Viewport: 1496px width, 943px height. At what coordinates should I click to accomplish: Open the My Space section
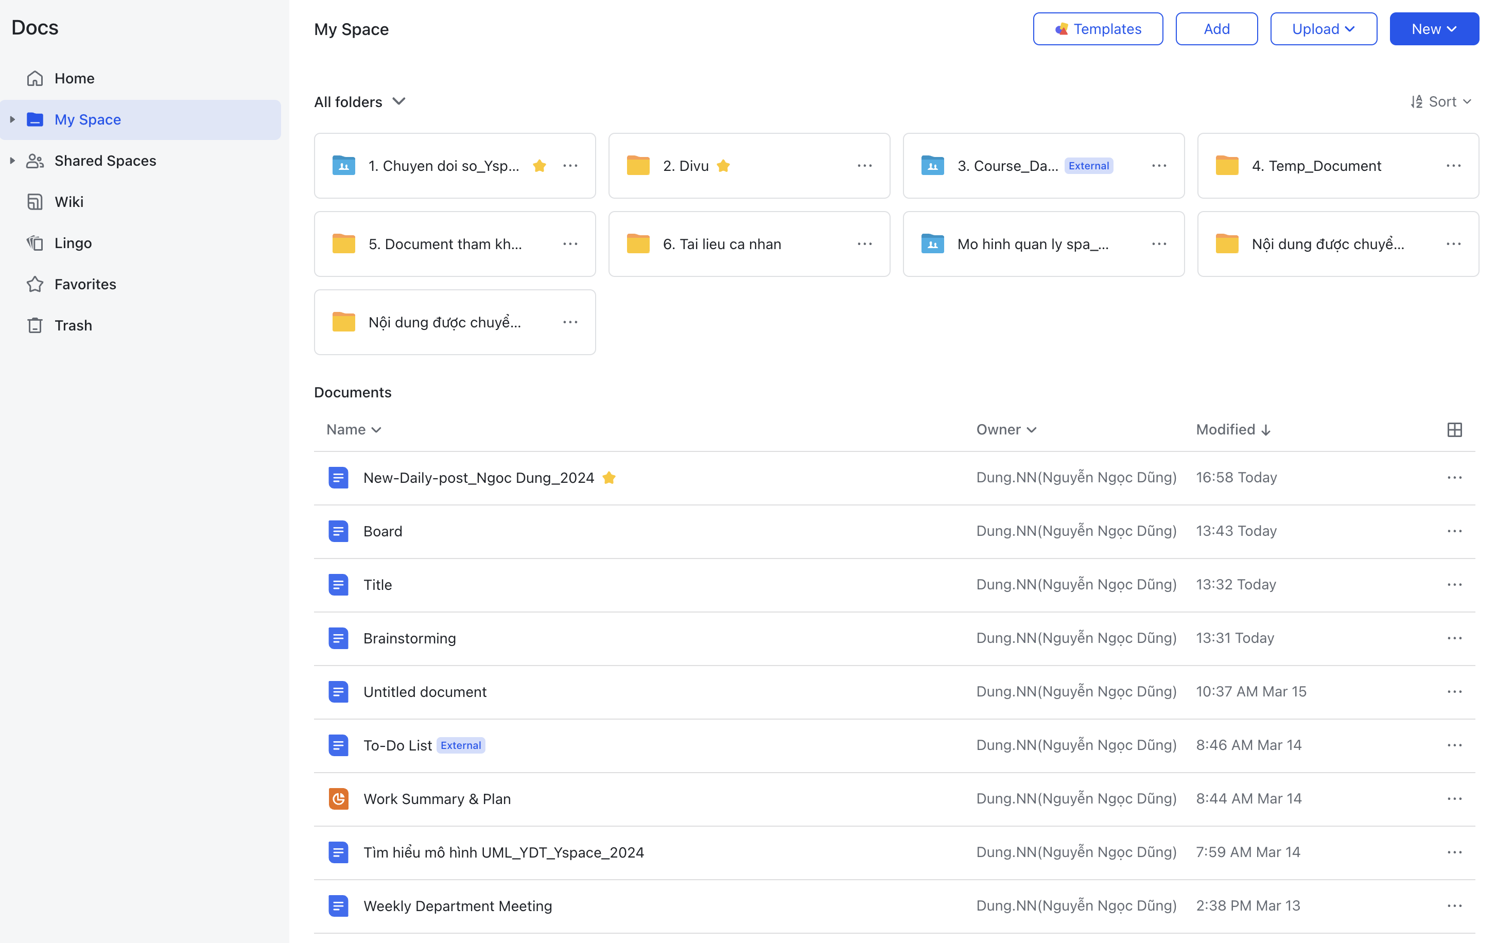pos(87,119)
